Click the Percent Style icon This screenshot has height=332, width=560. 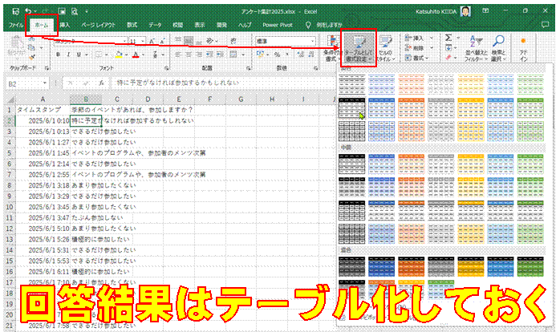point(277,55)
